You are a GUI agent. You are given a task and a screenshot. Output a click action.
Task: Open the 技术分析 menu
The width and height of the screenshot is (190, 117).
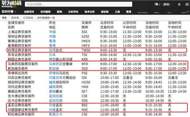(90, 12)
